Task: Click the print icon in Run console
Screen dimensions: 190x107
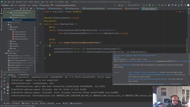Action: pyautogui.click(x=8, y=90)
